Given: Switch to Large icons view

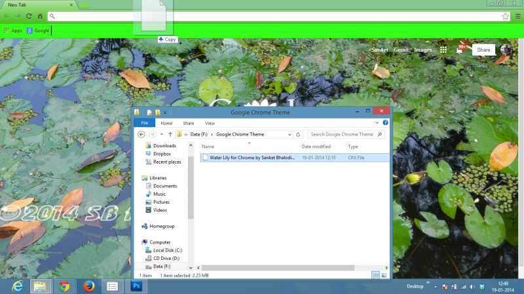Looking at the screenshot, I should [x=384, y=275].
